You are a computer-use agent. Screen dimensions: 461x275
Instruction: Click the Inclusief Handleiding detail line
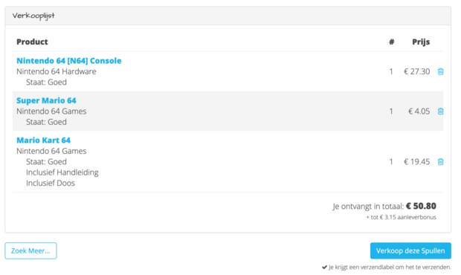pos(62,172)
